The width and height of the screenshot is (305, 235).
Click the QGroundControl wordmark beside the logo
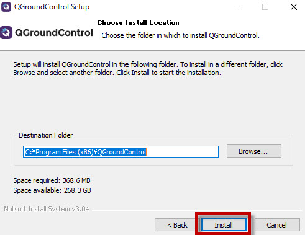(x=54, y=33)
